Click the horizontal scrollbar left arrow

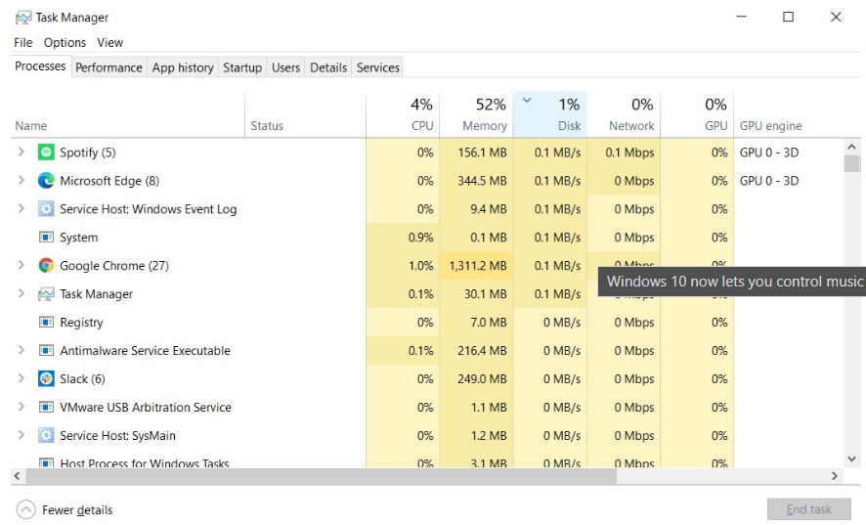point(18,476)
